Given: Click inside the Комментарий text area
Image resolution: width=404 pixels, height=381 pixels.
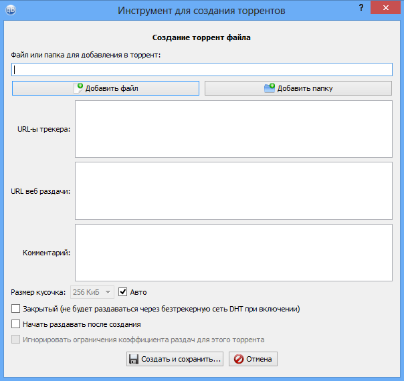Looking at the screenshot, I should (233, 253).
